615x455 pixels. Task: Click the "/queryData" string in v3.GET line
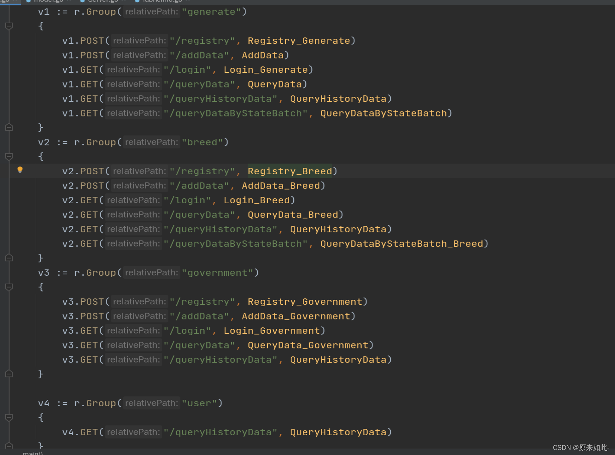199,345
